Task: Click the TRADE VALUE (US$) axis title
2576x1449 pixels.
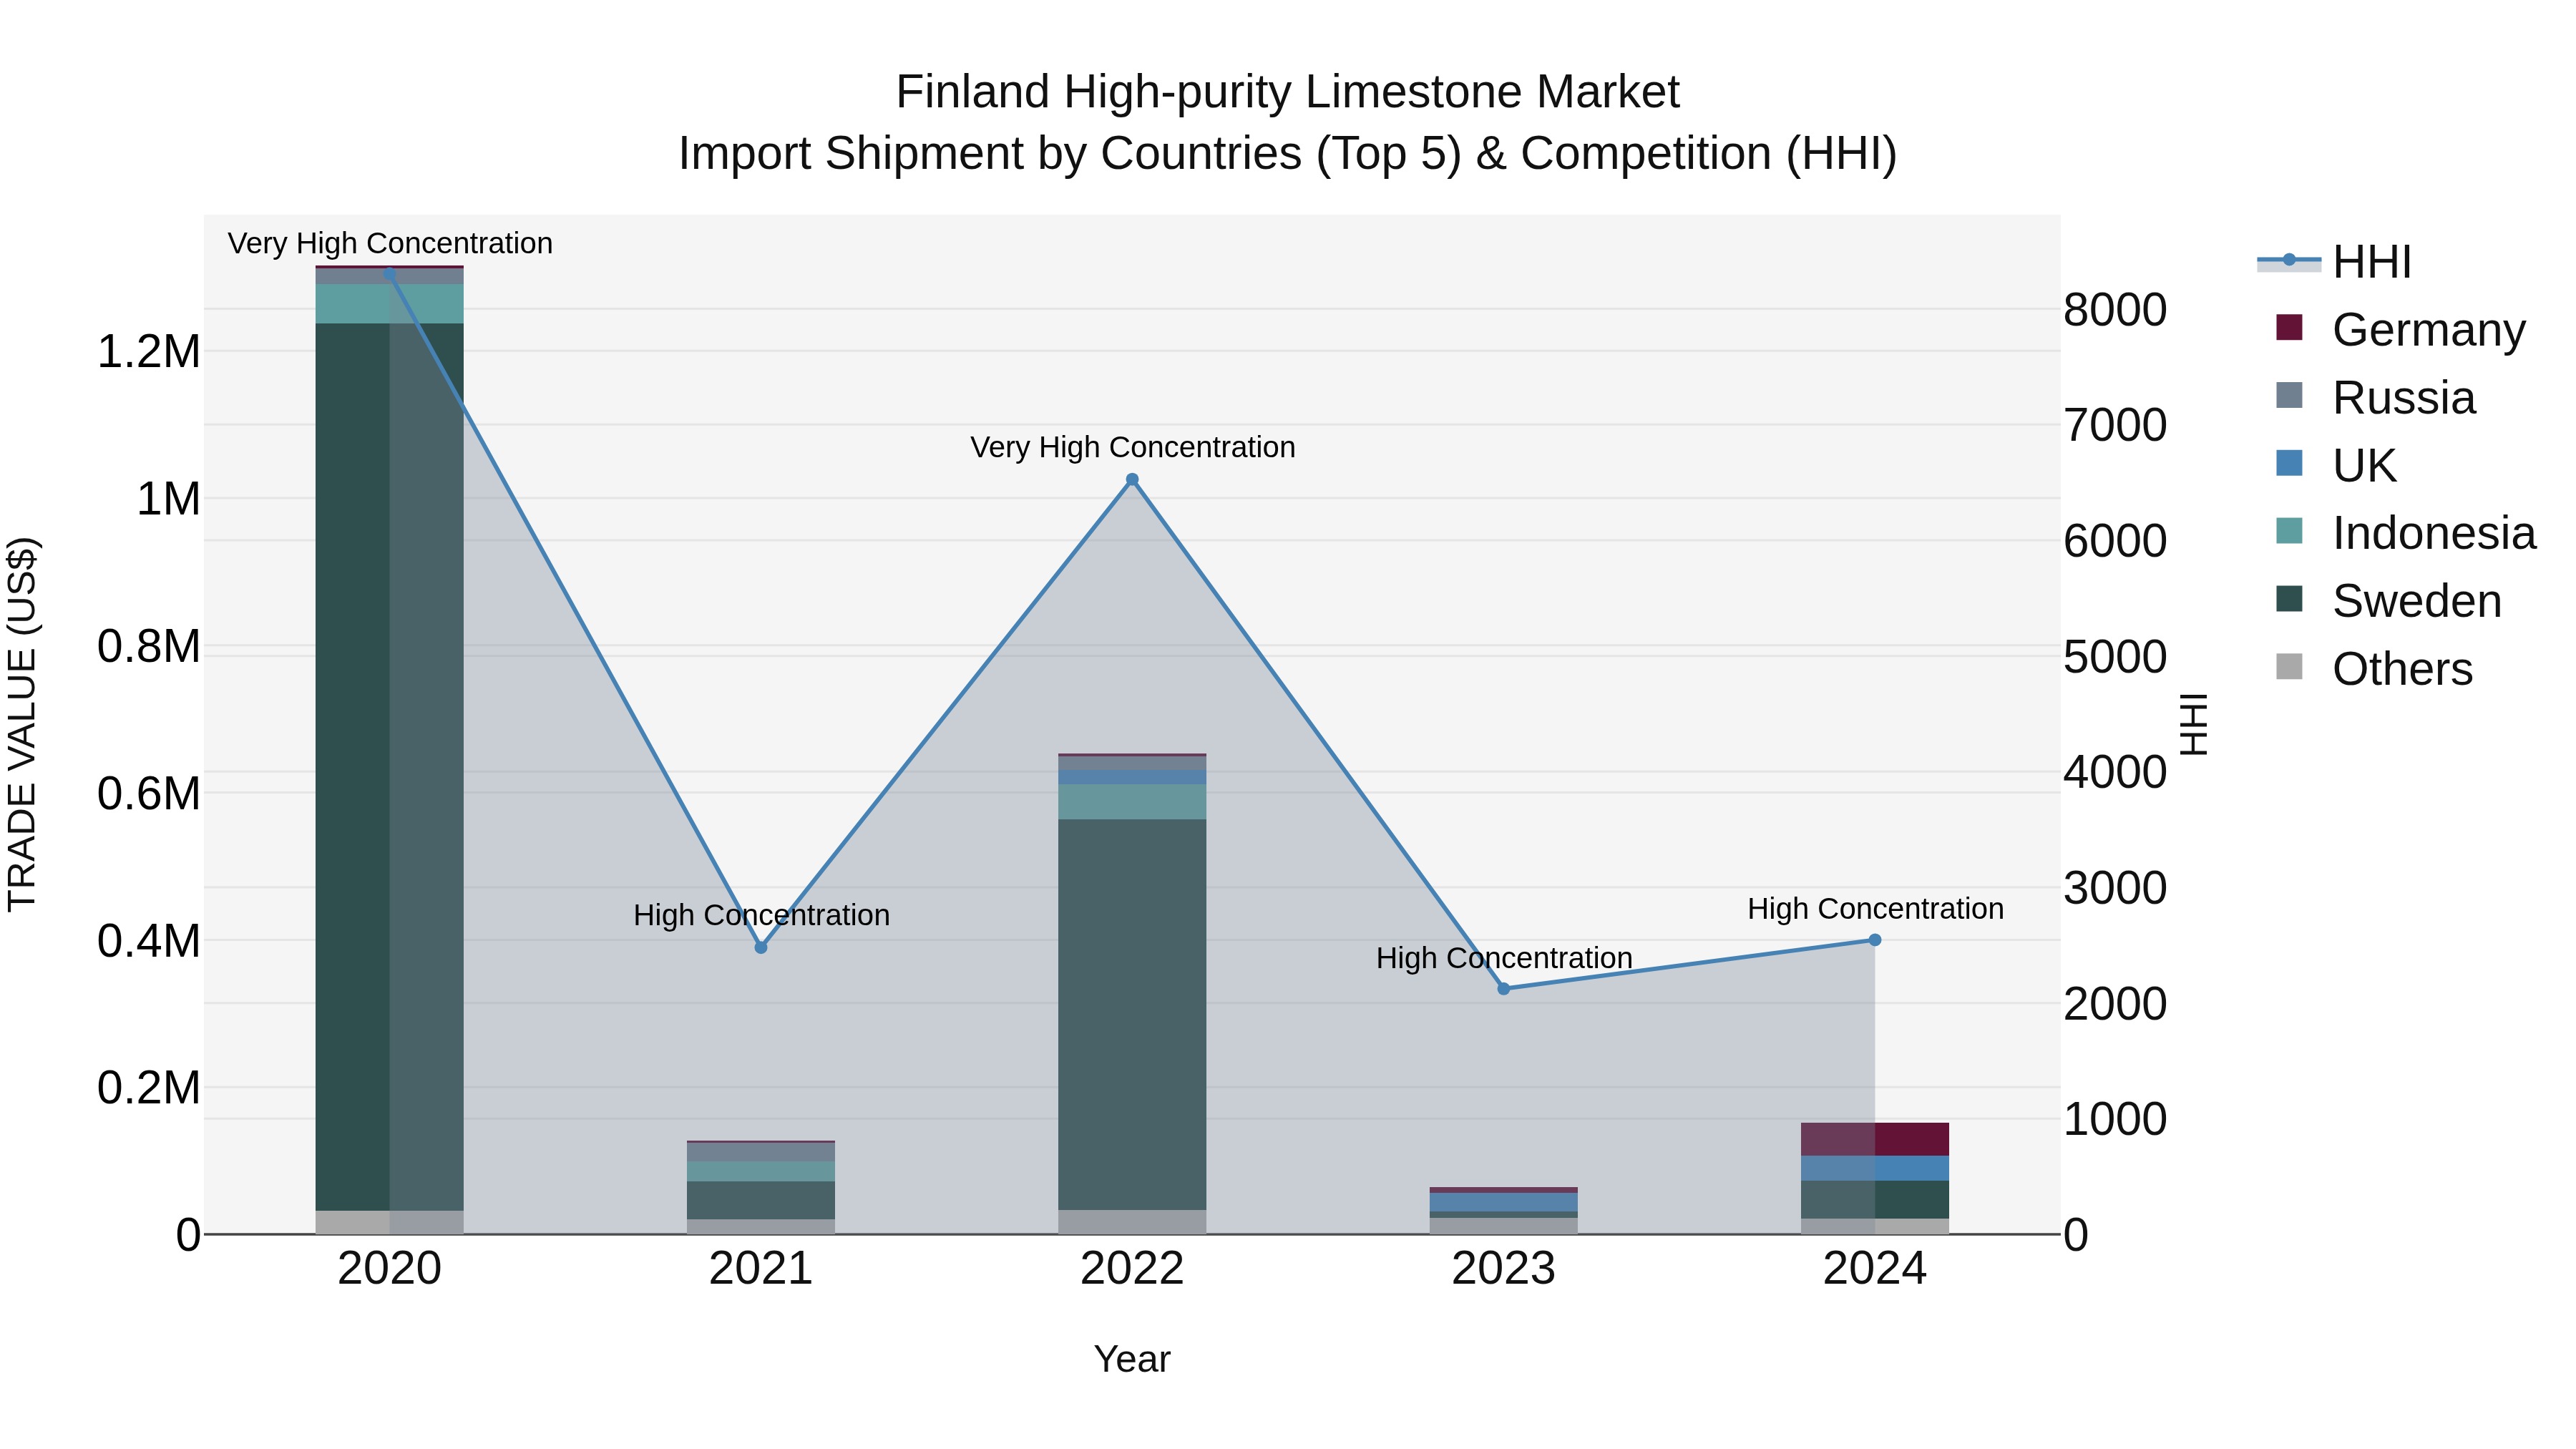Action: coord(22,724)
